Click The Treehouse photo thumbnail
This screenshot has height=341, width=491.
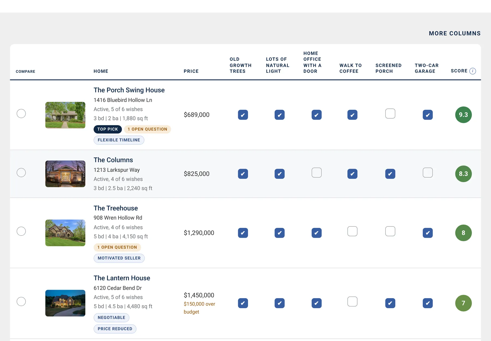[x=65, y=233]
